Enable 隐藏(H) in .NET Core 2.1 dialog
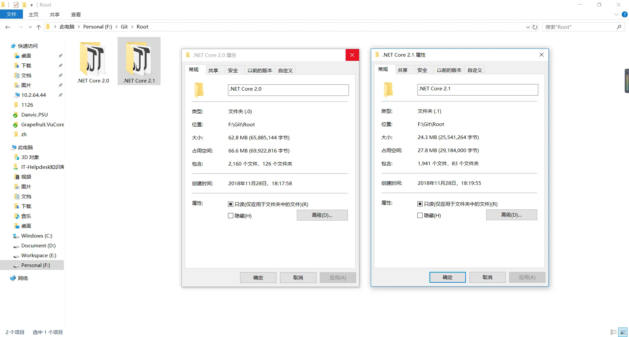629x337 pixels. click(420, 215)
